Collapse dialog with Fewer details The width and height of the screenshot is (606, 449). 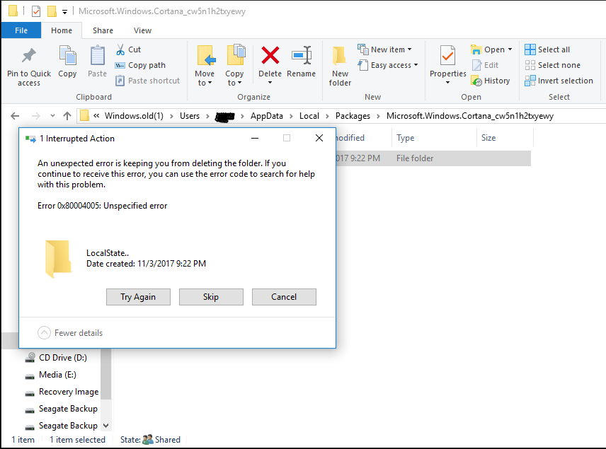[x=70, y=333]
